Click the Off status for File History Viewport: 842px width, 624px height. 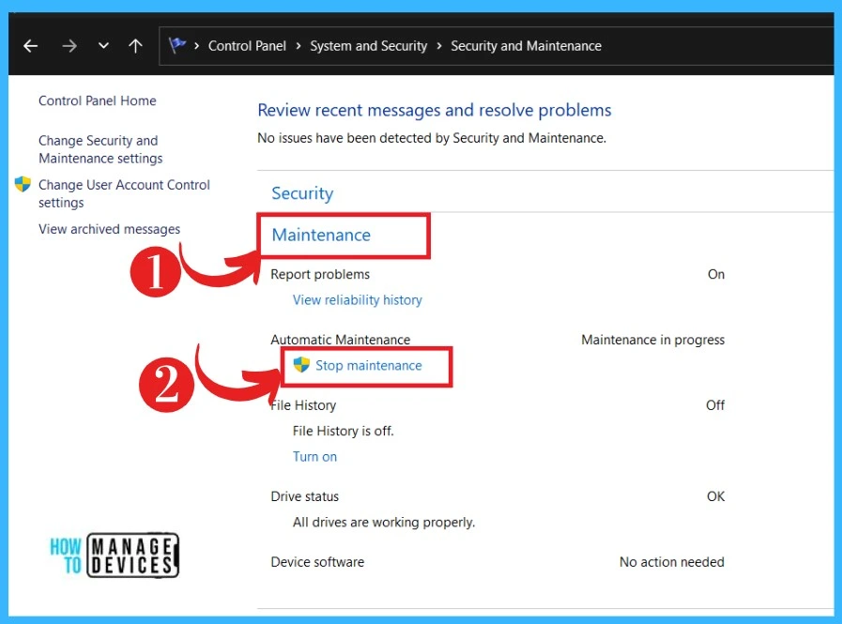pos(715,405)
